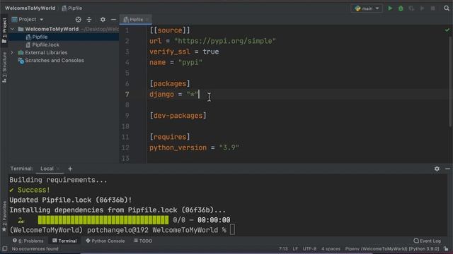Click the terminal command prompt input
Viewport: 453px width, 254px height.
[233, 230]
